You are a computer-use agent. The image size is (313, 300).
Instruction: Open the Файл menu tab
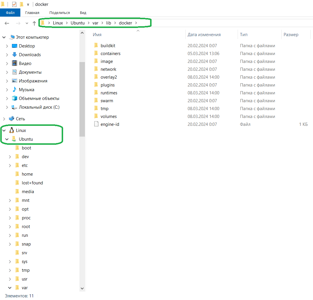click(10, 13)
